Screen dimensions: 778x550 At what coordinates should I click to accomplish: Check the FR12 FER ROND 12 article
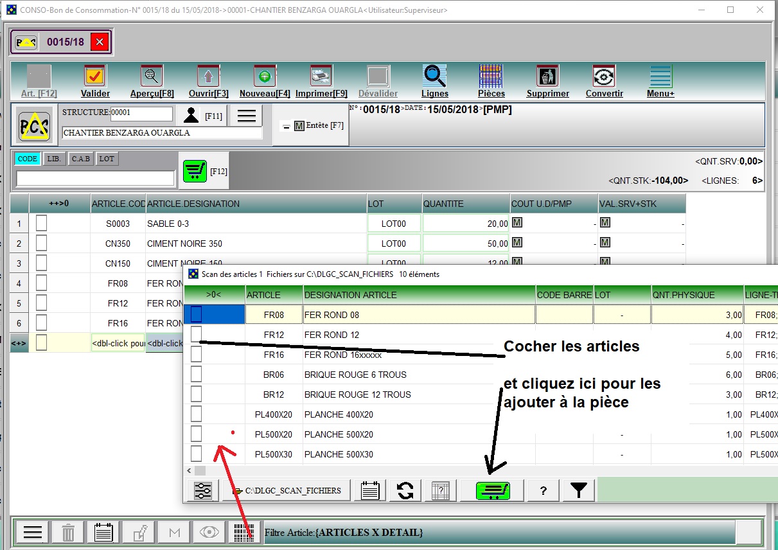(x=196, y=334)
